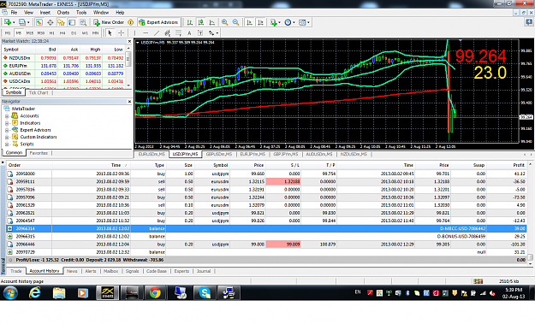Switch chart to H1 timeframe
Image resolution: width=535 pixels, height=324 pixels.
[x=52, y=33]
